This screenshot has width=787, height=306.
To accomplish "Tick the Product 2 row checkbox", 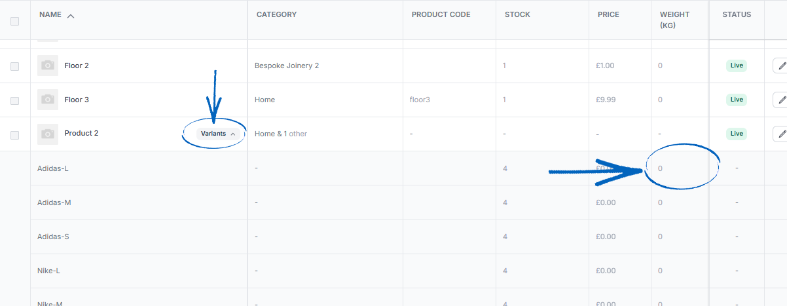I will coord(15,134).
